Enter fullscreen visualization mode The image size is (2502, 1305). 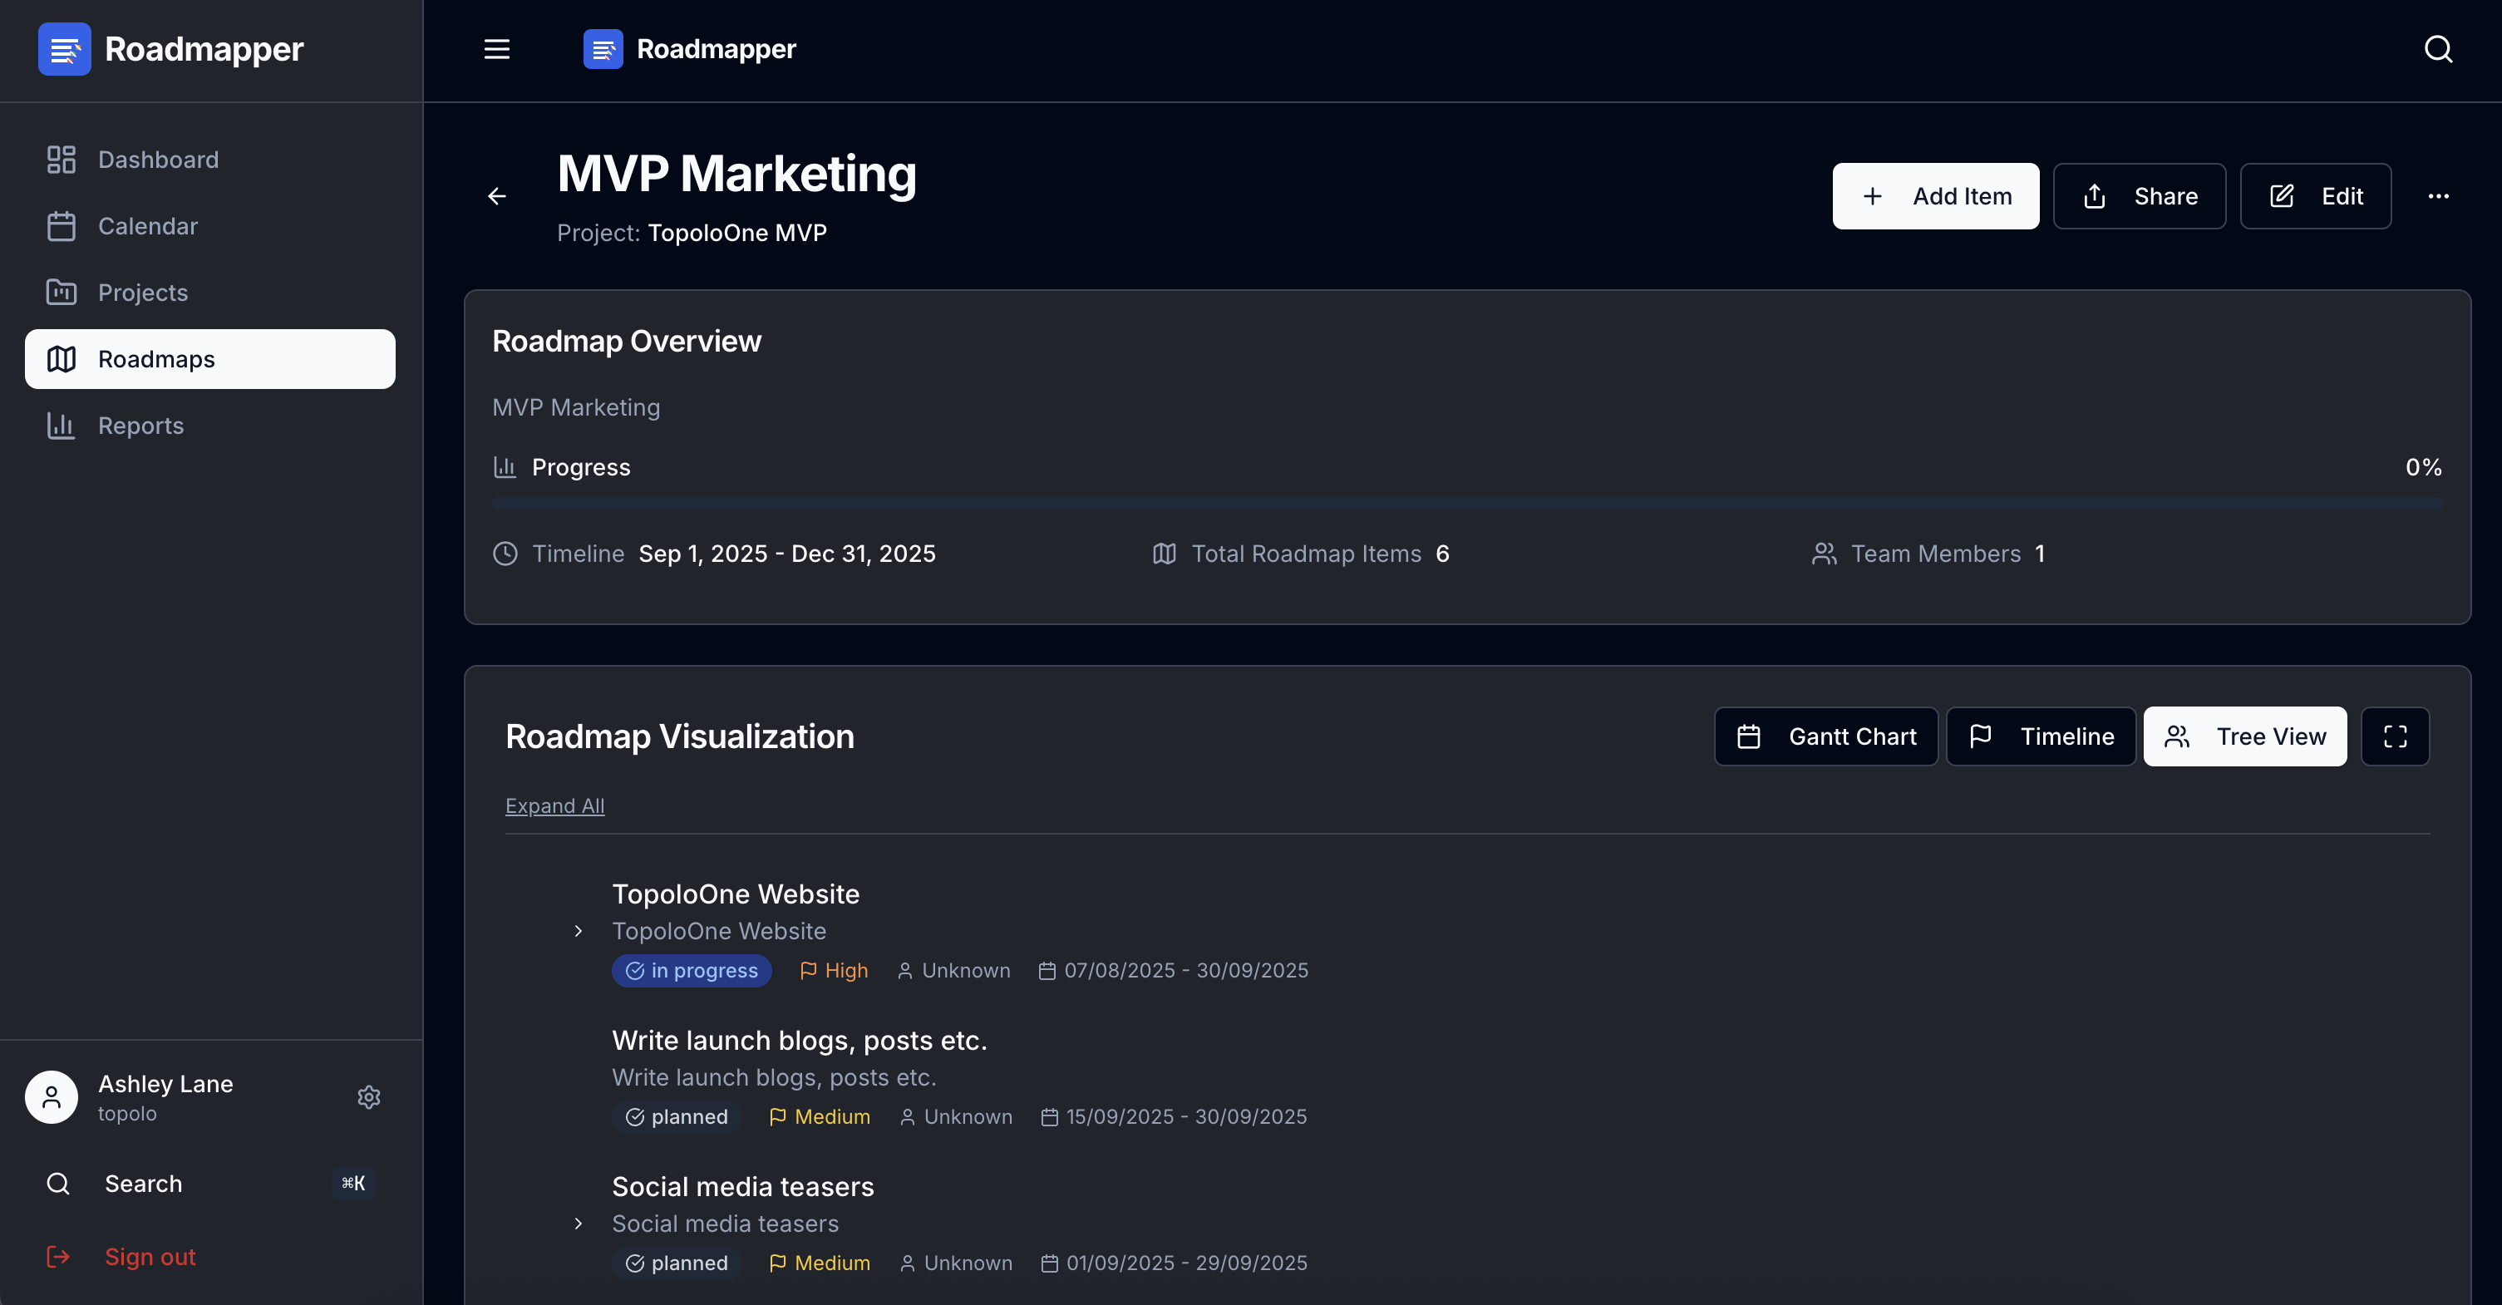[2394, 737]
